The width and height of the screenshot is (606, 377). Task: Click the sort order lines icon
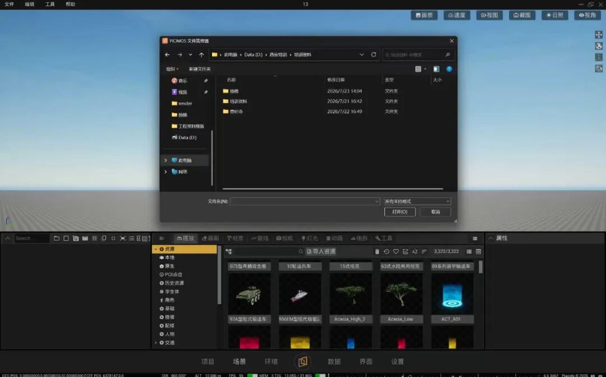424,251
